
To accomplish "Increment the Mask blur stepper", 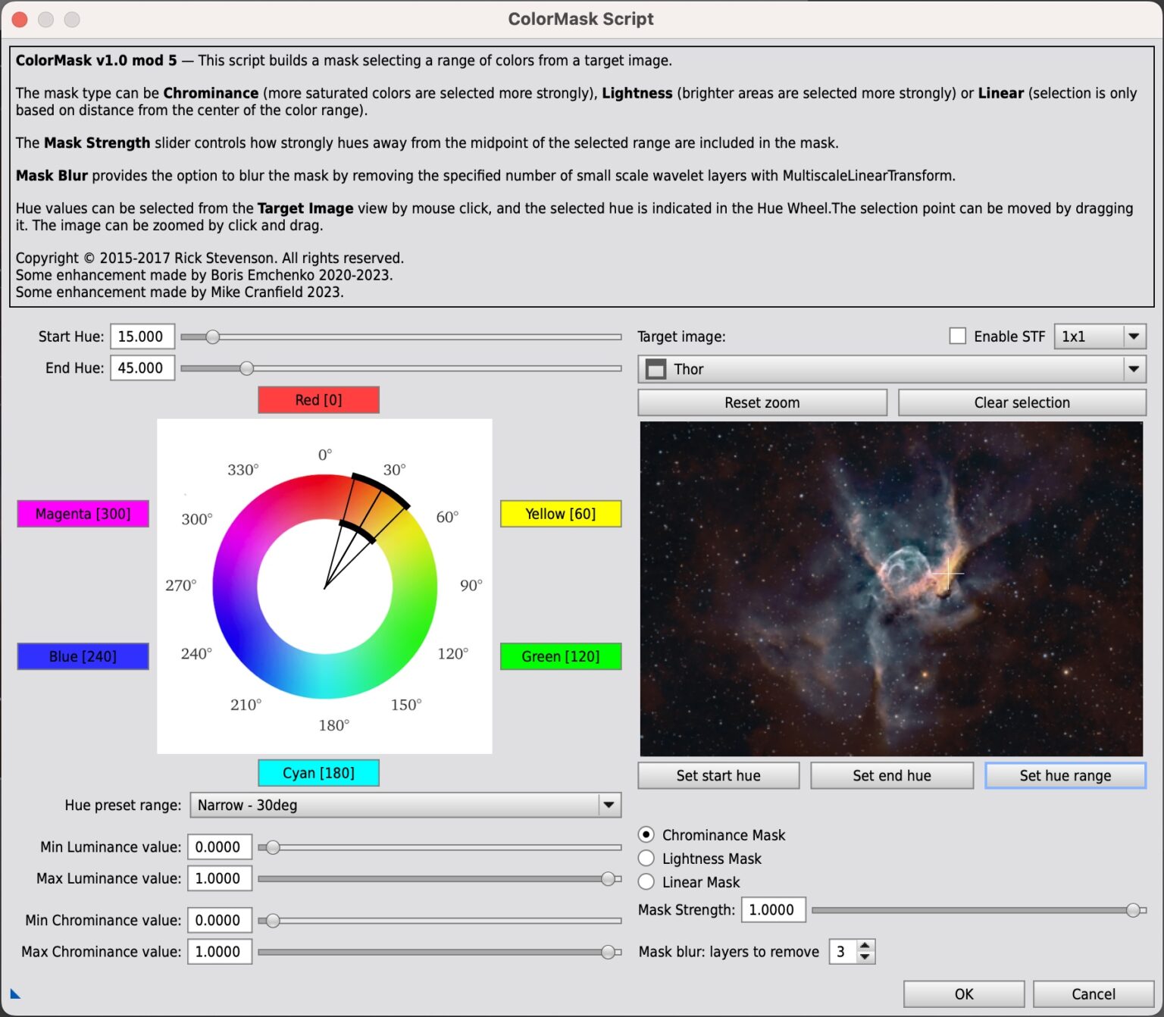I will [x=864, y=947].
